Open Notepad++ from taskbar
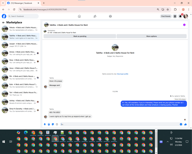This screenshot has width=192, height=154. point(62,132)
